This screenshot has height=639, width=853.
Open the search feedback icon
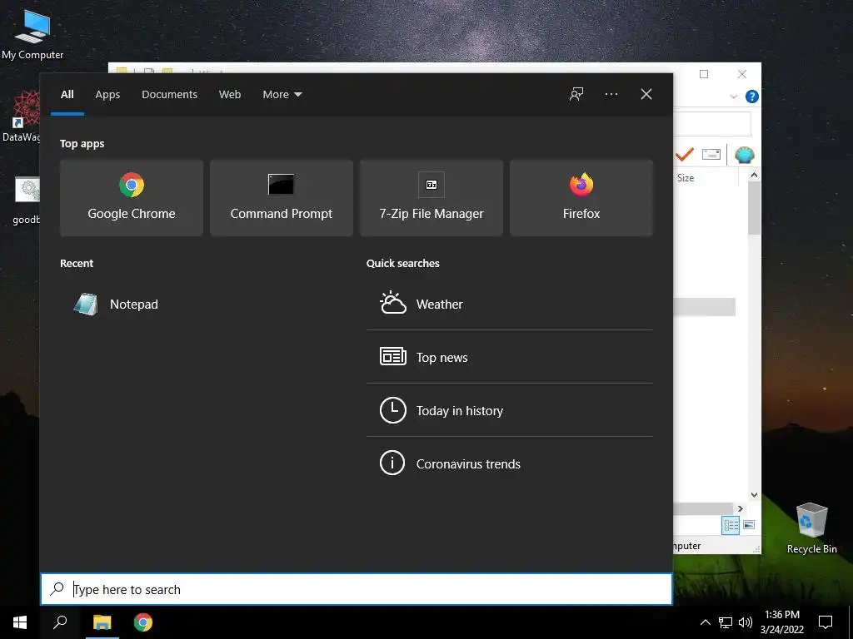(576, 94)
